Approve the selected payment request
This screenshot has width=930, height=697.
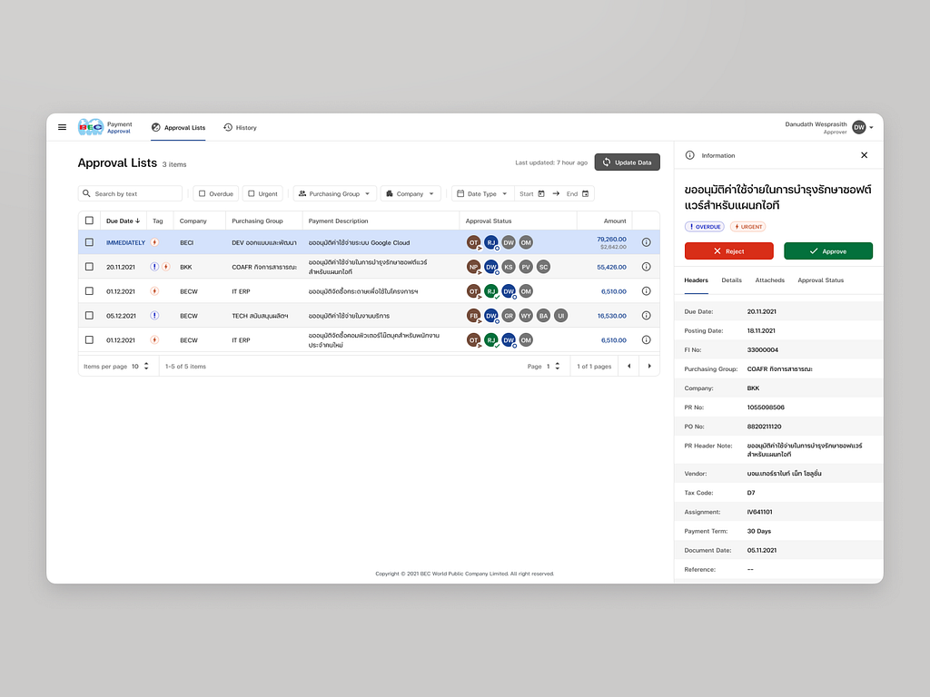[827, 251]
